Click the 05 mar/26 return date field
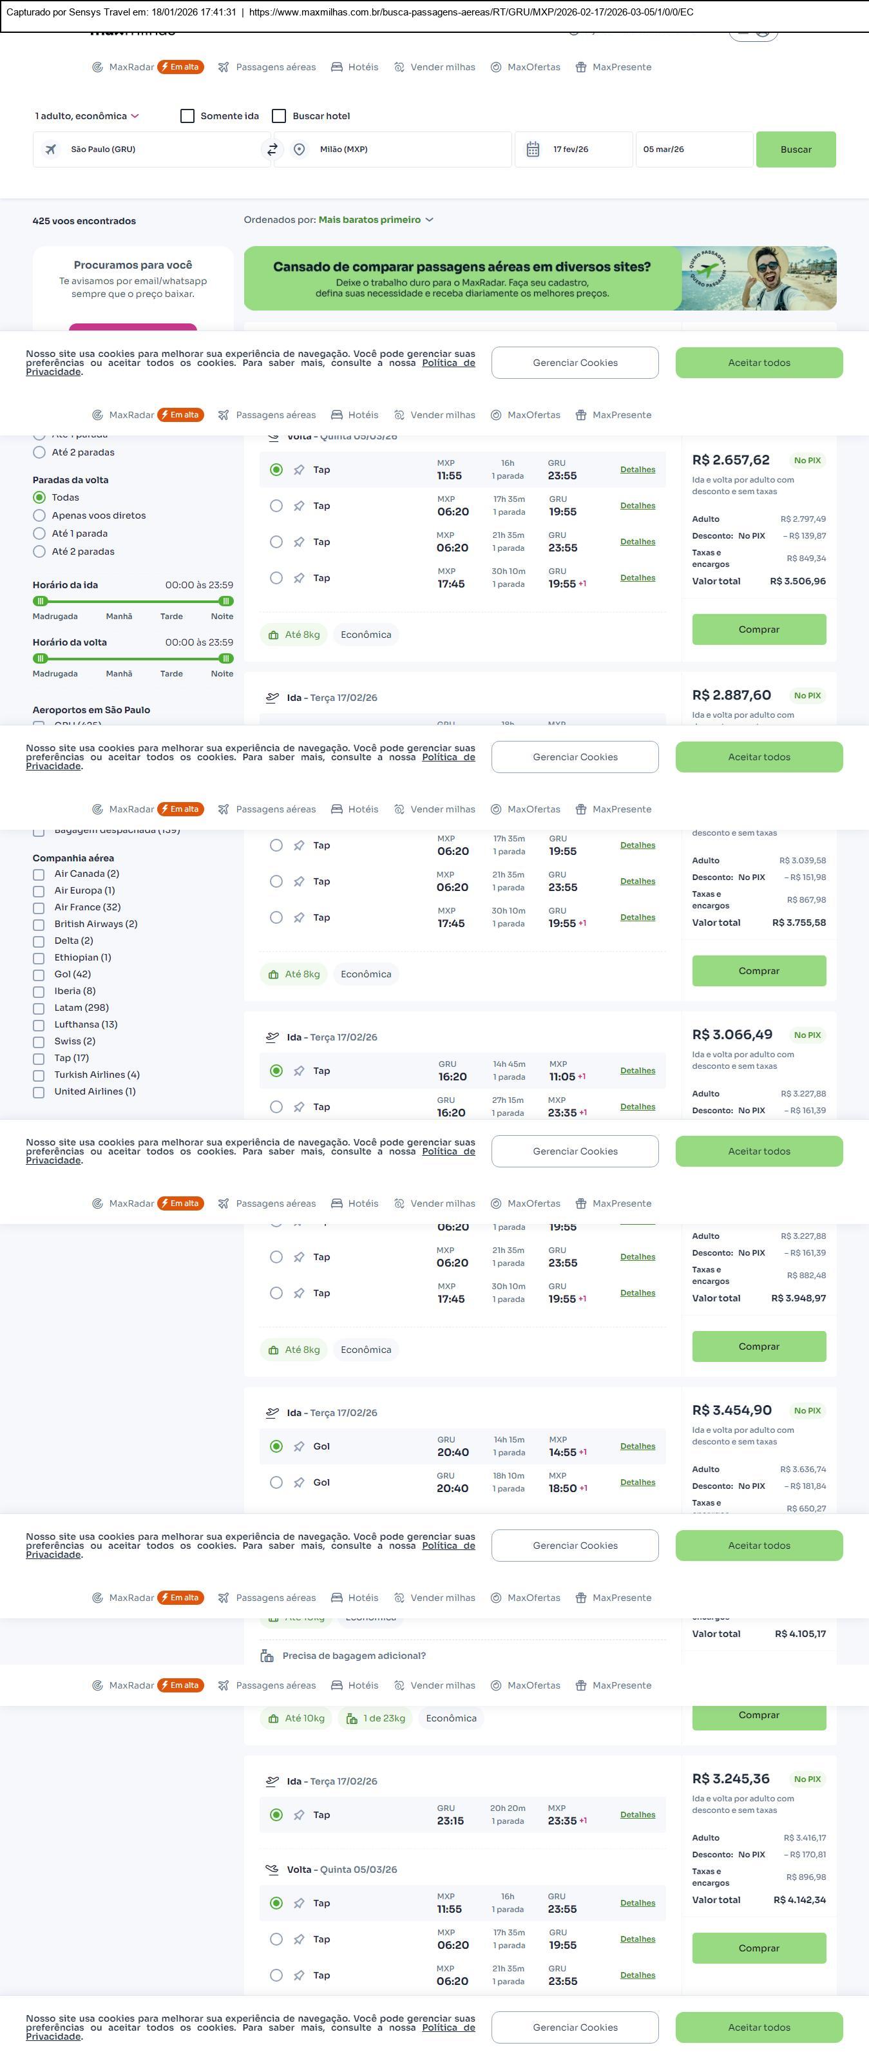 pos(694,149)
